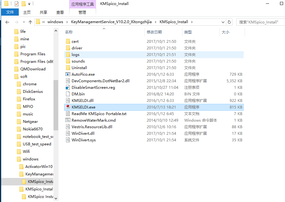Click the search KMSpico_Install input box

tap(261, 22)
